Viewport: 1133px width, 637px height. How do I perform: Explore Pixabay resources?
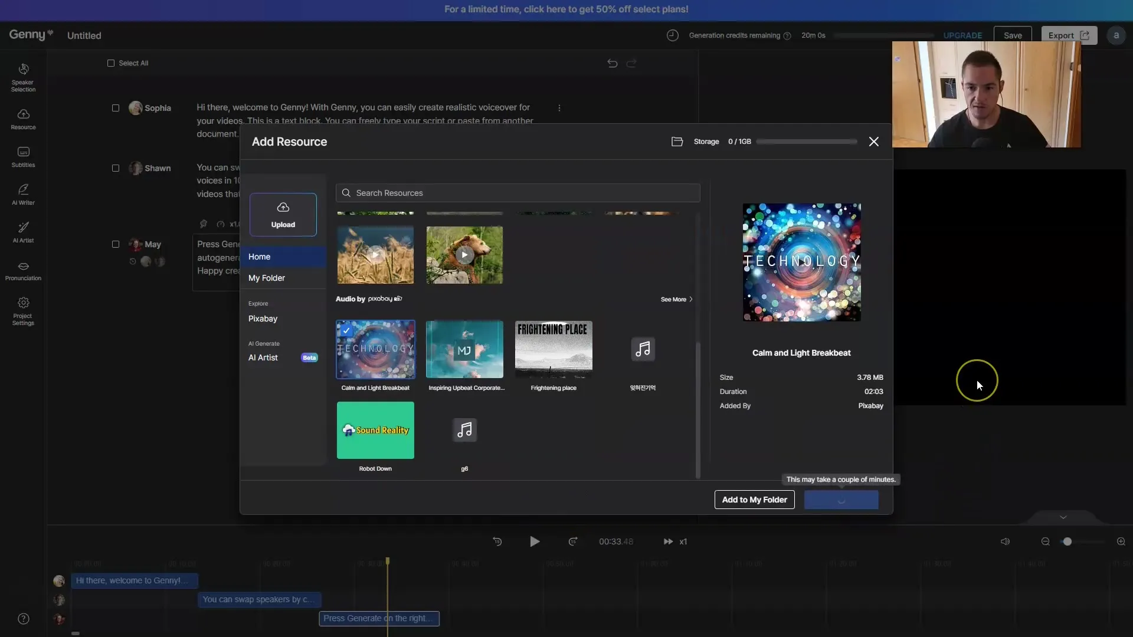point(263,318)
